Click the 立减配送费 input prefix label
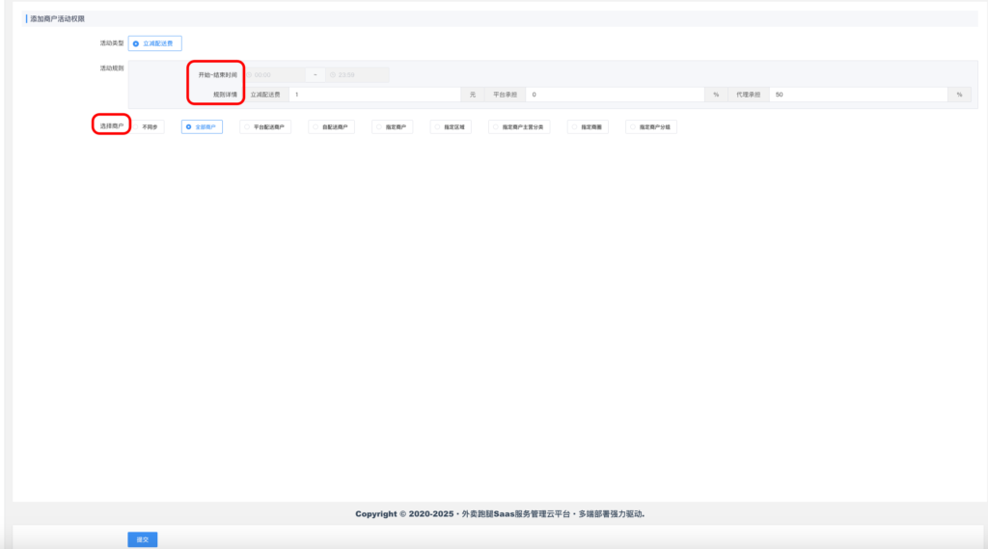The height and width of the screenshot is (549, 988). pos(265,95)
